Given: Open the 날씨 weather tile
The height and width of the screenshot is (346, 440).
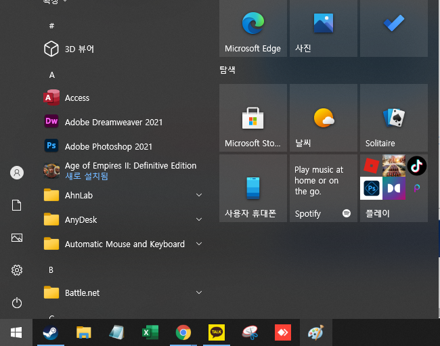Looking at the screenshot, I should point(324,118).
